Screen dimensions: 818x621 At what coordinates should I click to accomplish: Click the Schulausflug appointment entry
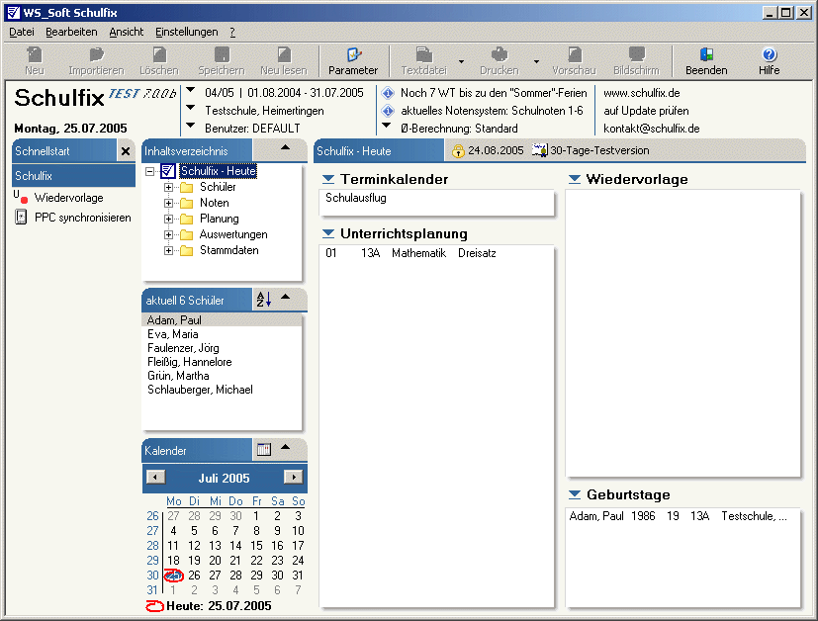coord(356,198)
